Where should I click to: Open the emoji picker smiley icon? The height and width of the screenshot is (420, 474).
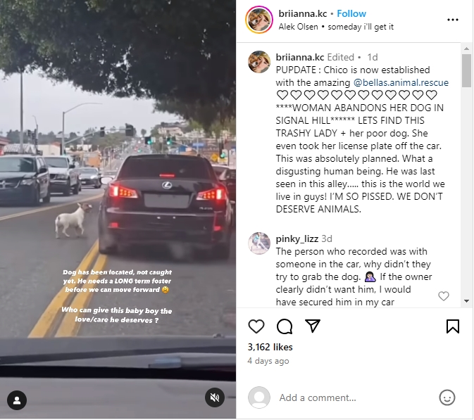[447, 397]
